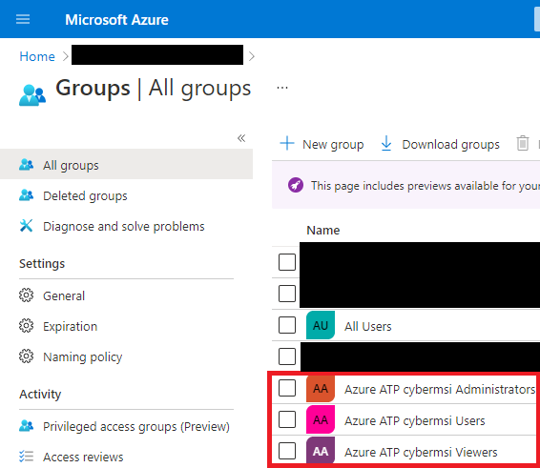Click the Groups page icon
540x468 pixels.
click(32, 95)
